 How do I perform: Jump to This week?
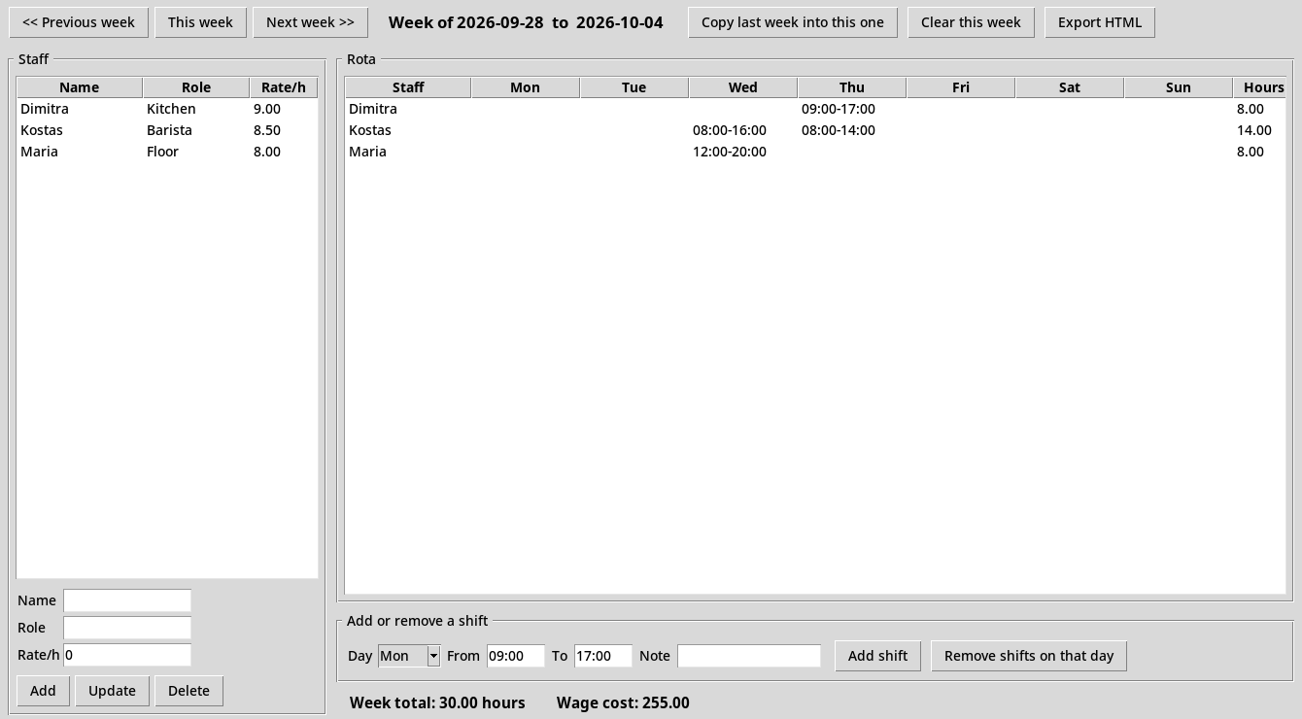[200, 22]
